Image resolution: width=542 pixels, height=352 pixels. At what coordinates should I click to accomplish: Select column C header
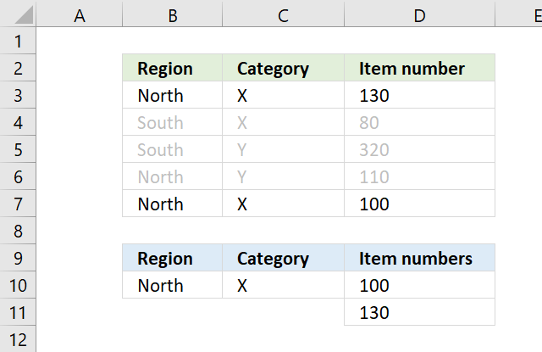pyautogui.click(x=283, y=14)
